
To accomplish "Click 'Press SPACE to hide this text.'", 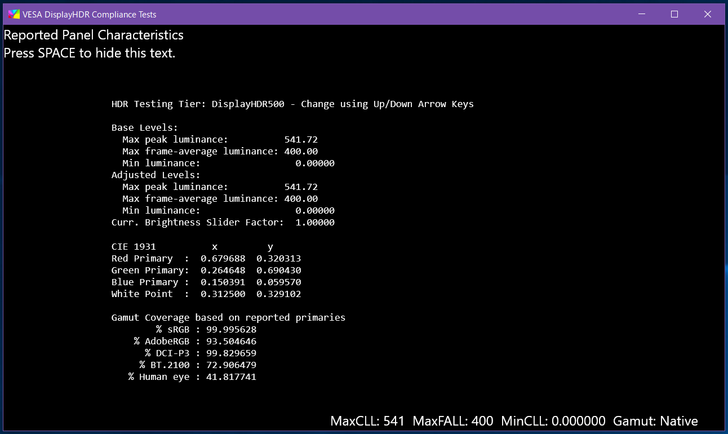I will pyautogui.click(x=90, y=53).
